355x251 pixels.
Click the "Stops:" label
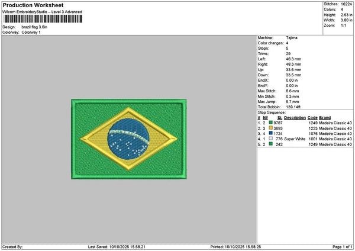[263, 49]
